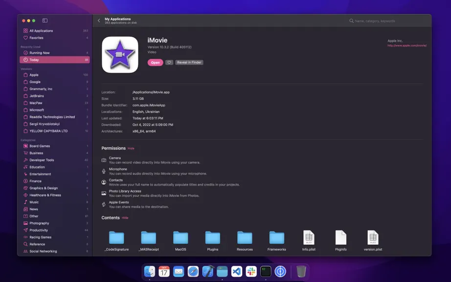This screenshot has width=451, height=282.
Task: Open Running Now list
Action: (55, 53)
